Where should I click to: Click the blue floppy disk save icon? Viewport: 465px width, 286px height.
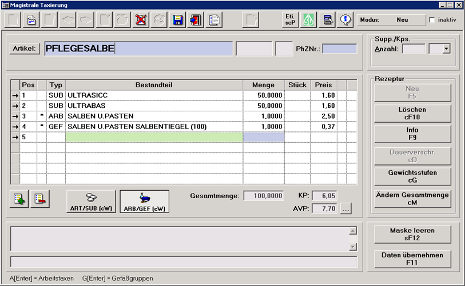tap(177, 20)
